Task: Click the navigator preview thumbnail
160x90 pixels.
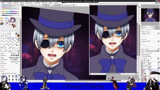Action: click(x=150, y=15)
